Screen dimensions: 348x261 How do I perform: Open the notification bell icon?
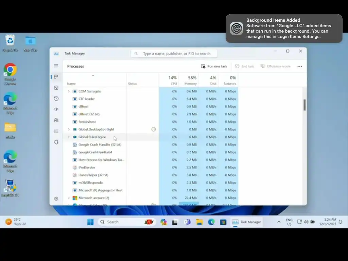coord(341,222)
